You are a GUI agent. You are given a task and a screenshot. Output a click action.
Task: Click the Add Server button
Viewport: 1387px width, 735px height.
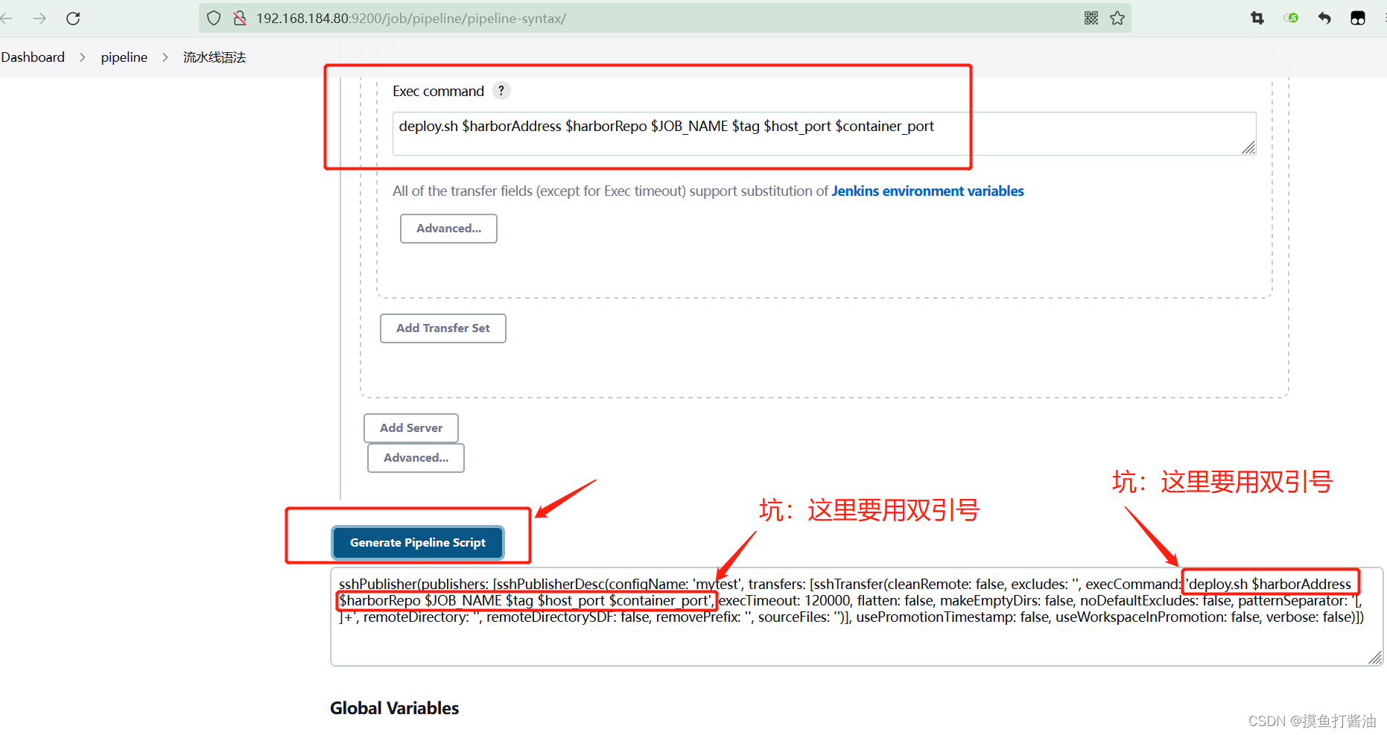[x=411, y=428]
